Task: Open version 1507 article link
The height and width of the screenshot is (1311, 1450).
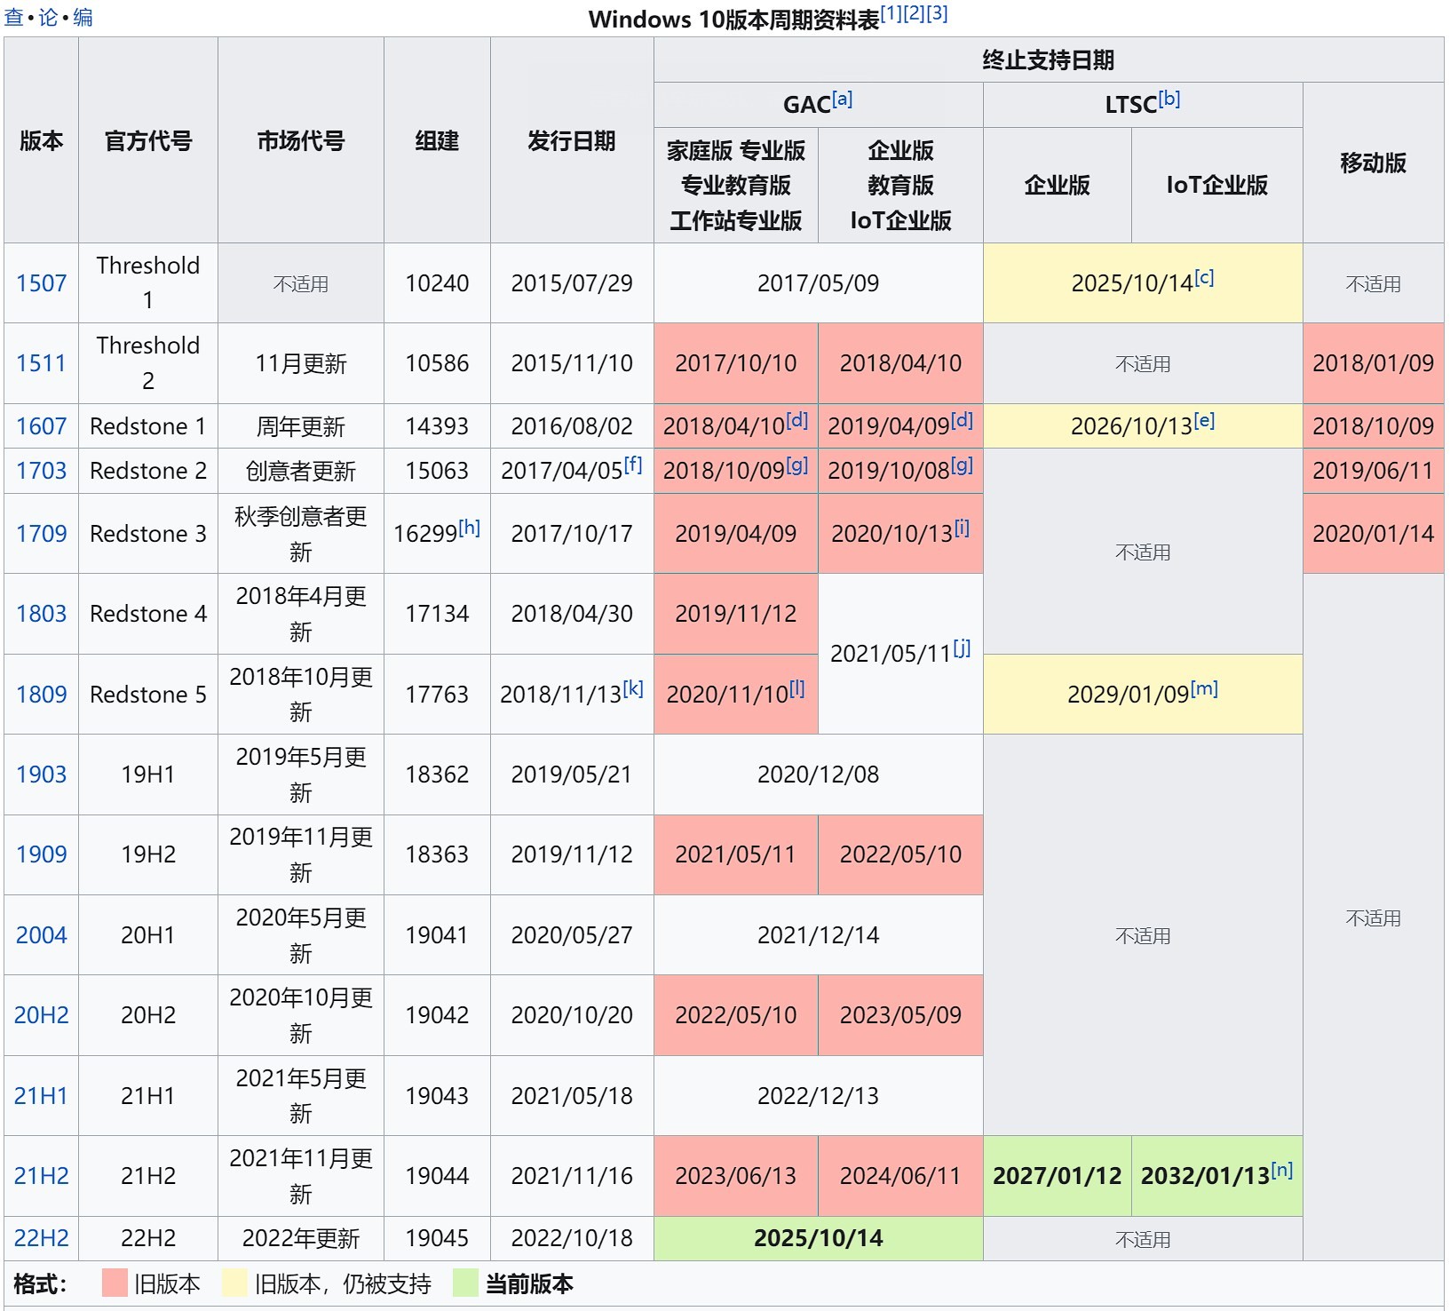Action: [41, 283]
